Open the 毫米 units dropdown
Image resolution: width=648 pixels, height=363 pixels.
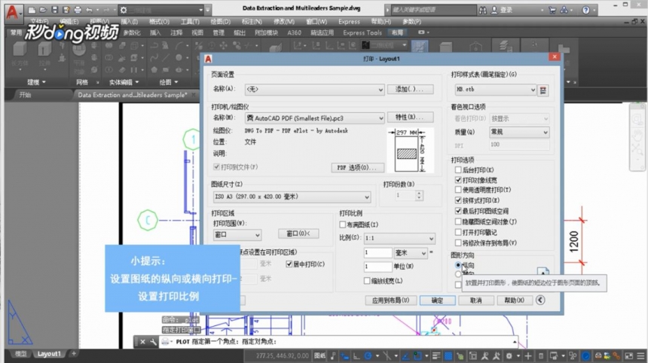(411, 253)
